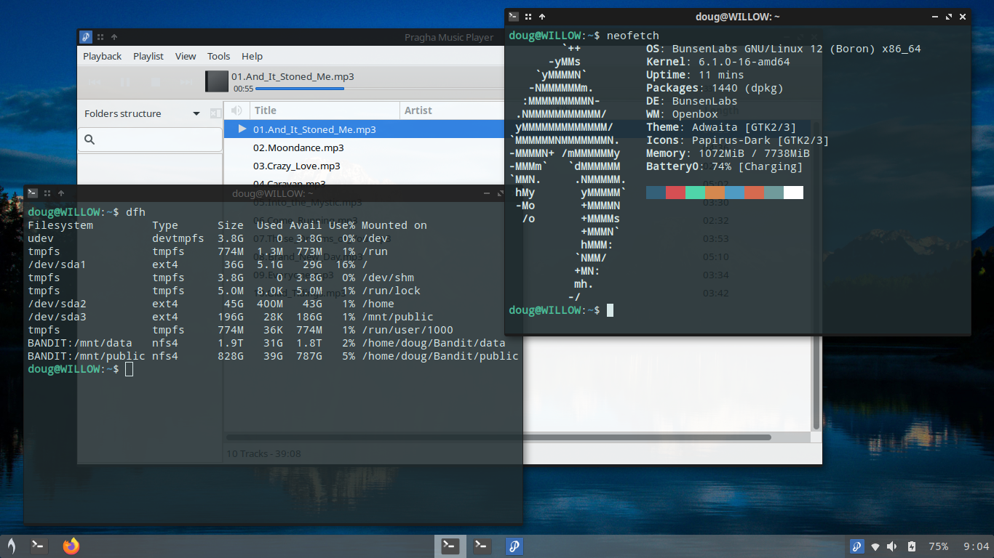Open the View menu

coord(186,56)
